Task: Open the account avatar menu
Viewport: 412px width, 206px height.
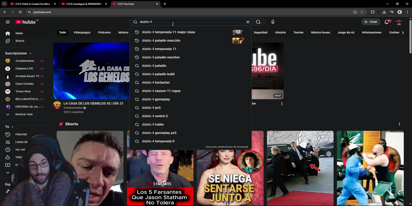Action: coord(399,22)
